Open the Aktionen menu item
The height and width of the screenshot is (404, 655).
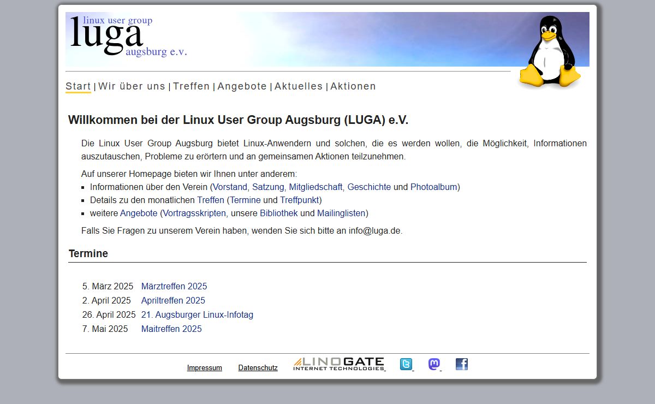coord(353,86)
